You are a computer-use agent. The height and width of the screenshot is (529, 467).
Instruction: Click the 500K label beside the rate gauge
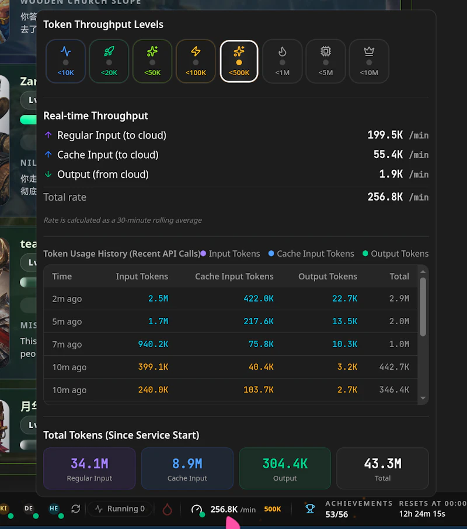(x=272, y=509)
